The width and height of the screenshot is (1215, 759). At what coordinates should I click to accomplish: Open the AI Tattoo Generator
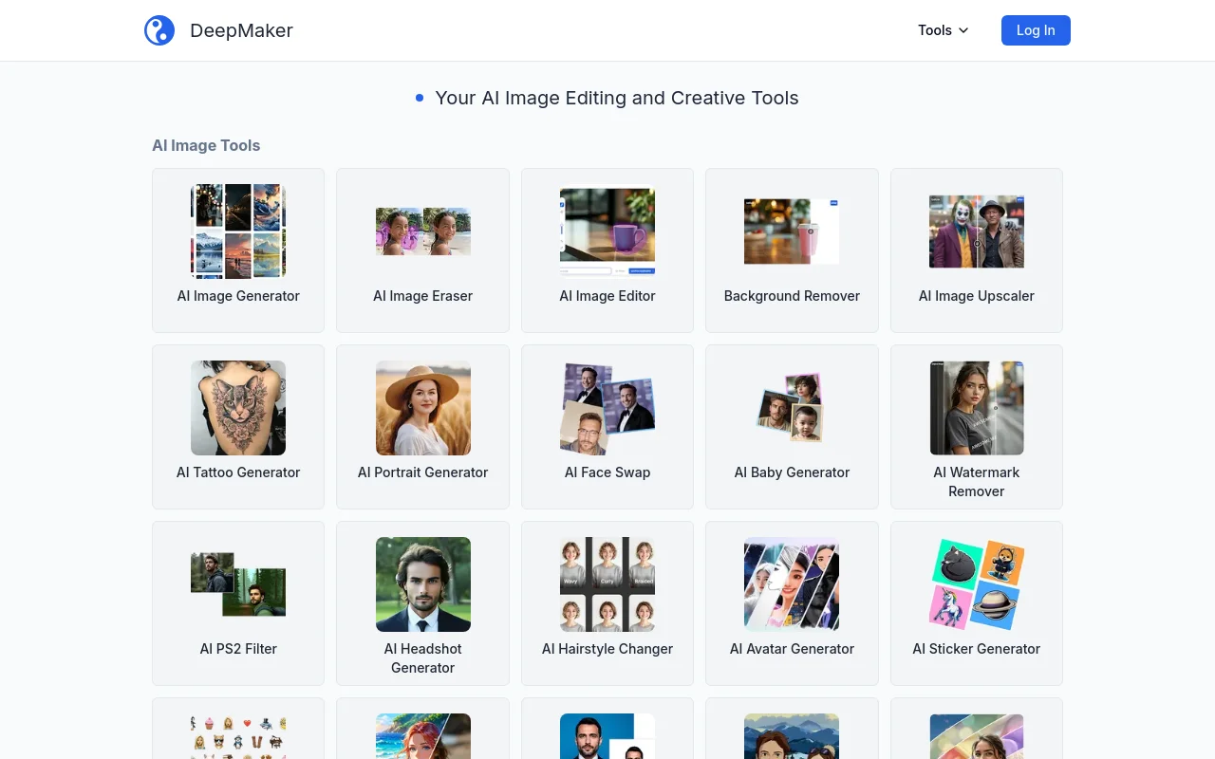(x=238, y=427)
